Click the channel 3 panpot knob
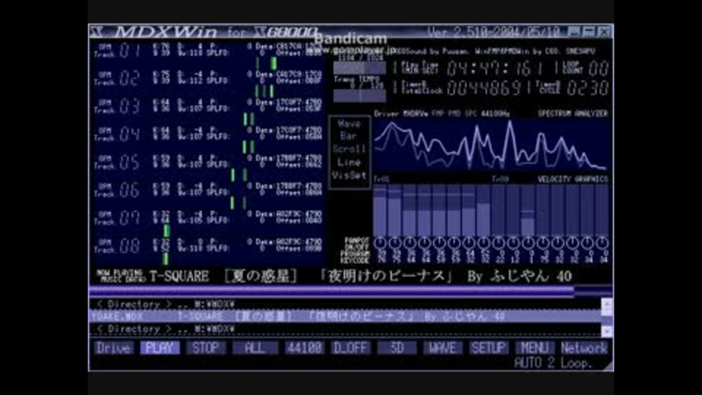Image resolution: width=702 pixels, height=395 pixels. tap(409, 243)
